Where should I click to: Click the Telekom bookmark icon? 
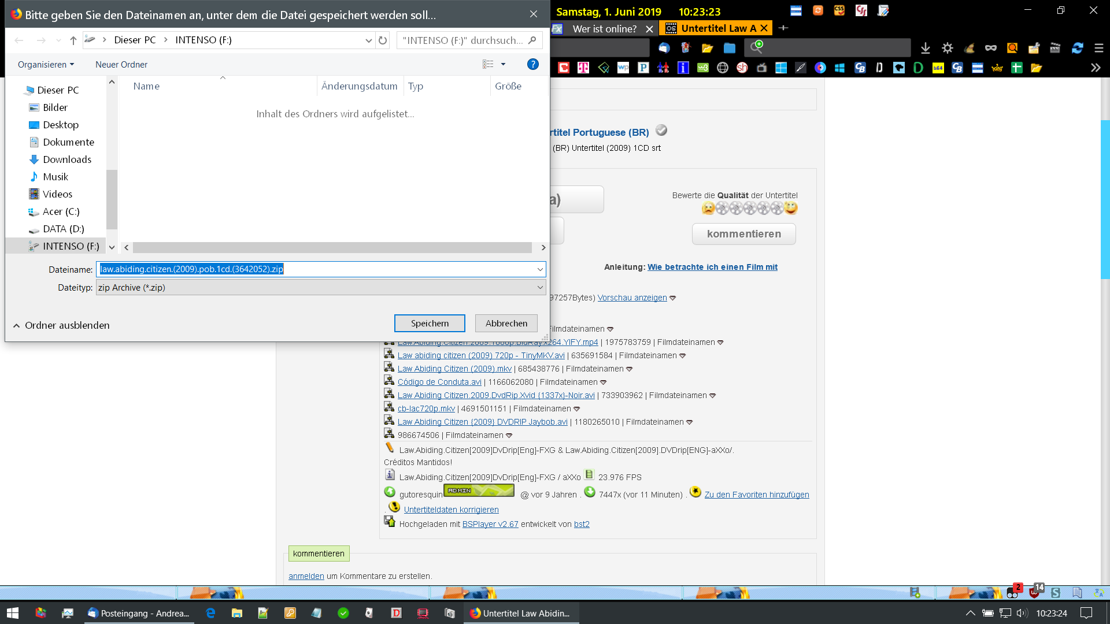[x=583, y=68]
